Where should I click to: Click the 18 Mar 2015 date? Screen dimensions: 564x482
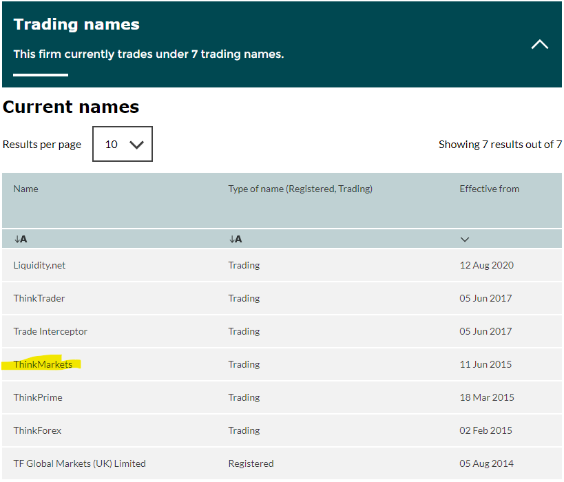tap(487, 397)
